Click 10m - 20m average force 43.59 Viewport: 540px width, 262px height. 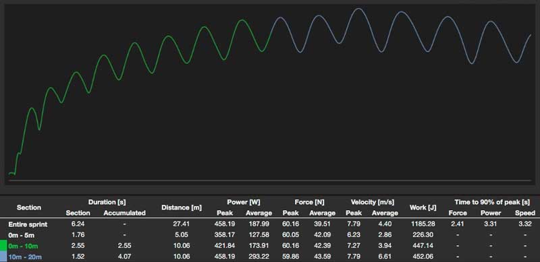(x=322, y=257)
